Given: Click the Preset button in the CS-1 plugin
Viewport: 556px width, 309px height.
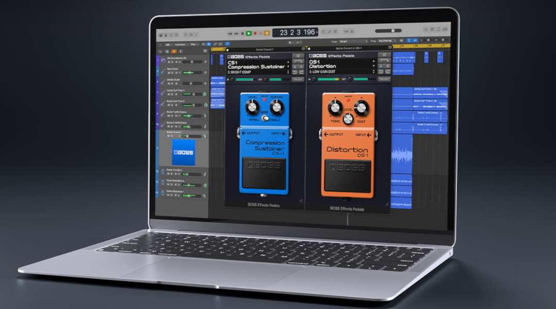Looking at the screenshot, I should [298, 79].
